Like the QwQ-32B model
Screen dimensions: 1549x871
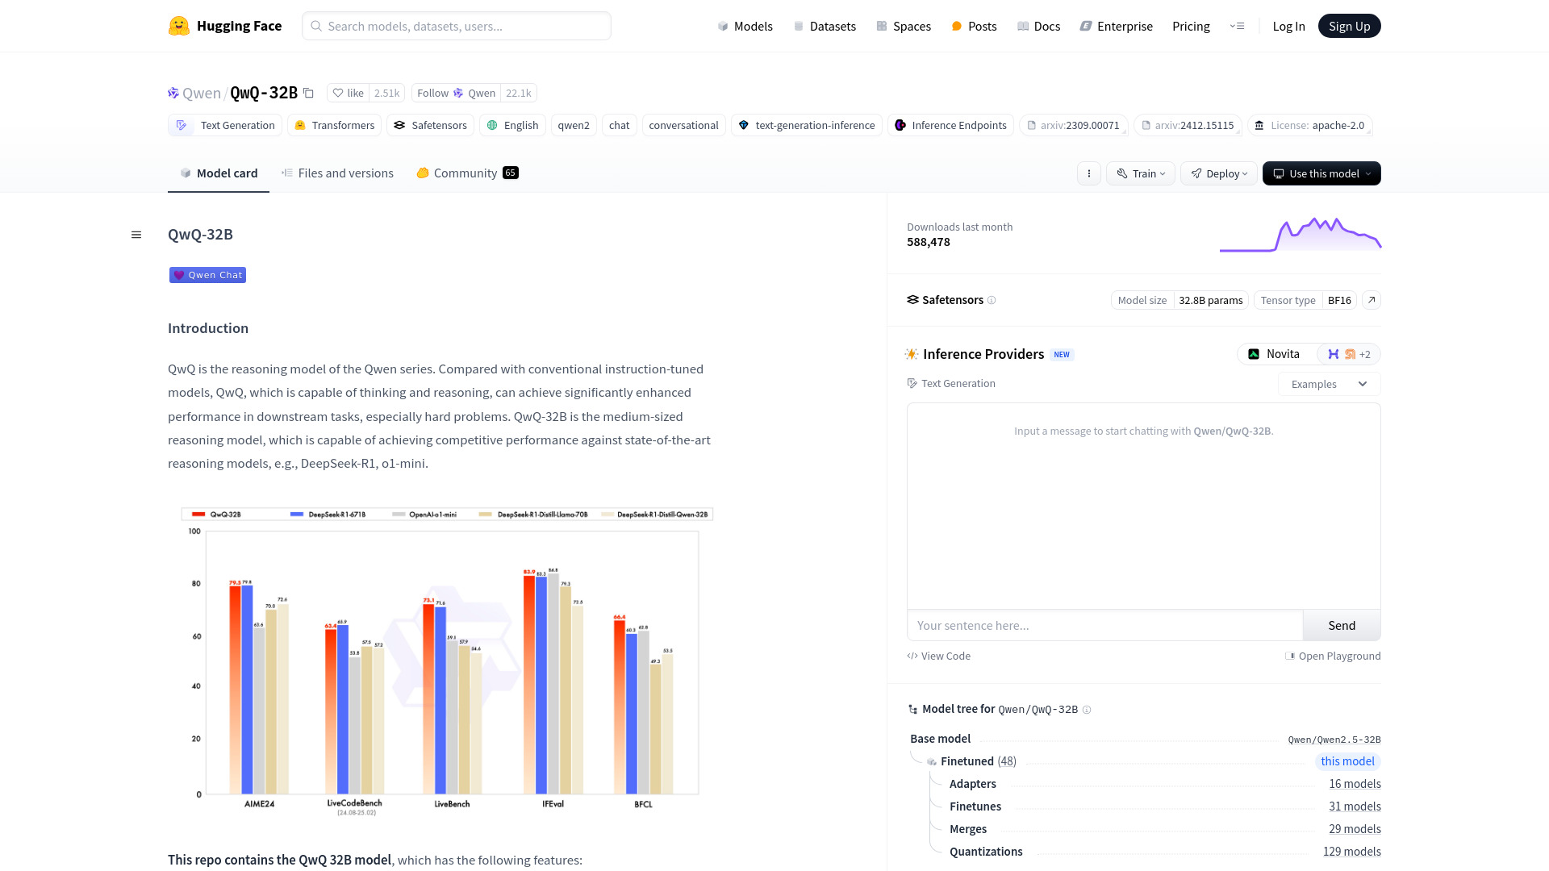349,94
